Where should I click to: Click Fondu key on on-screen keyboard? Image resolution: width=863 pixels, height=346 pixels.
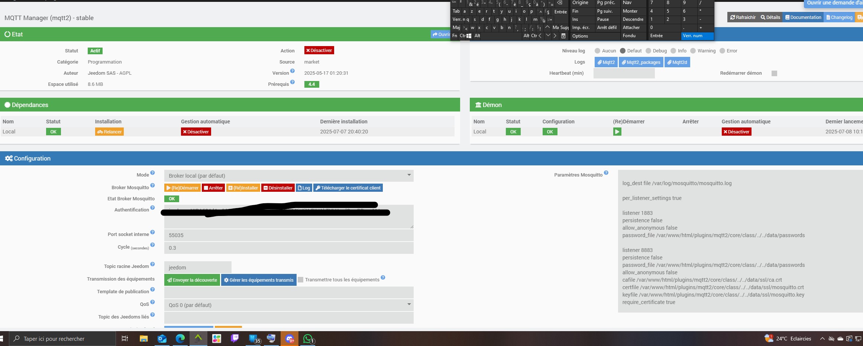click(x=634, y=36)
